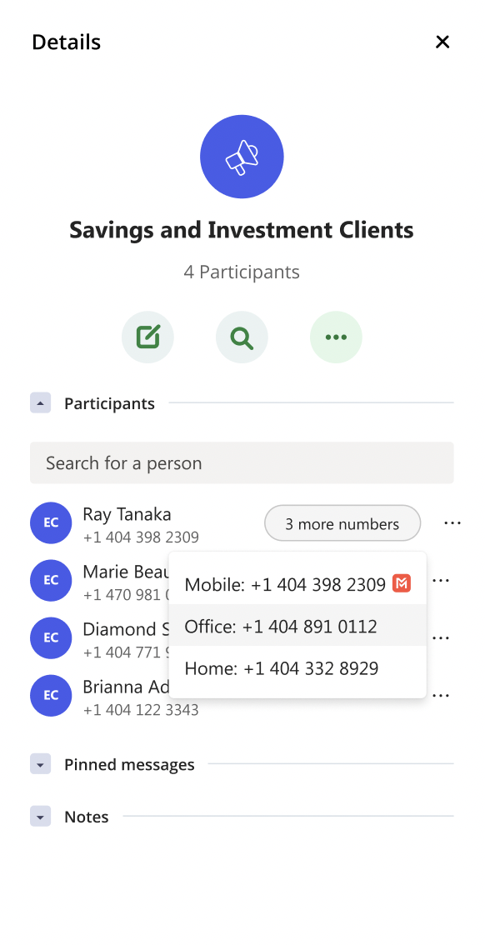The height and width of the screenshot is (945, 485).
Task: Click Diamond's EC avatar badge
Action: click(51, 637)
